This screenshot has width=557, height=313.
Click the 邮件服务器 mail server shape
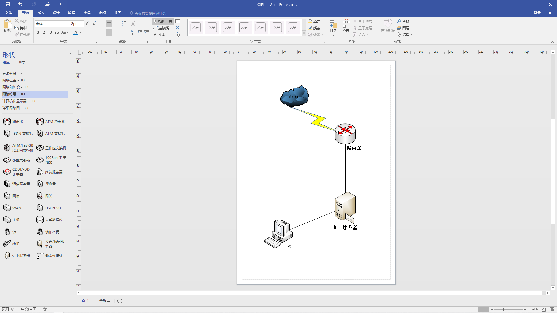(345, 206)
